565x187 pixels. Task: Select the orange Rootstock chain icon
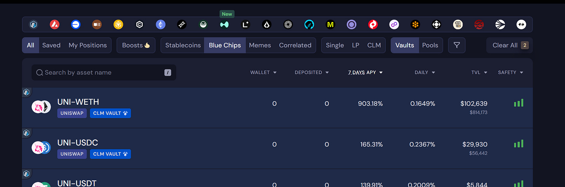pyautogui.click(x=415, y=25)
